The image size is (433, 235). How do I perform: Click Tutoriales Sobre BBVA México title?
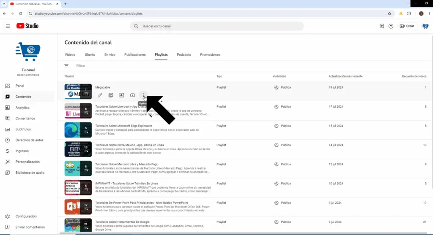coord(129,145)
